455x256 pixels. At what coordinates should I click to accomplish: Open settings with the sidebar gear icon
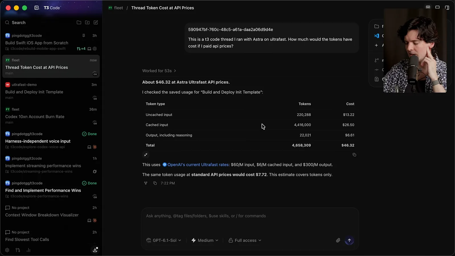(x=7, y=250)
